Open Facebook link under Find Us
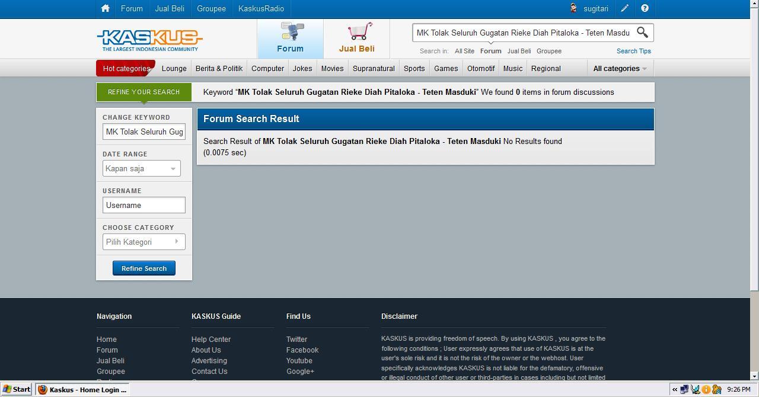Viewport: 759px width, 397px height. pyautogui.click(x=302, y=350)
